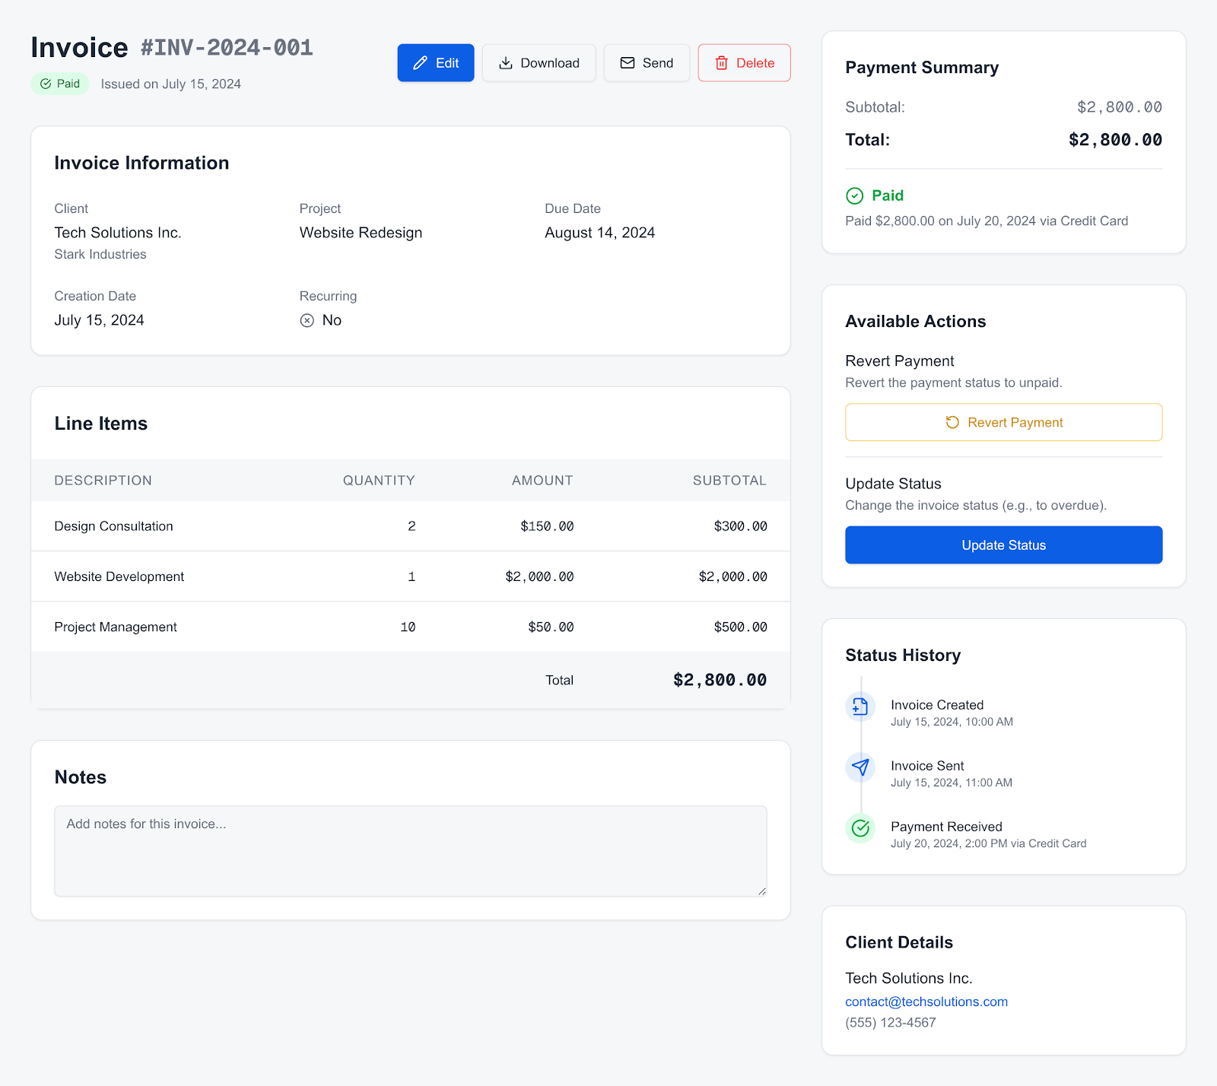Click the Design Consultation line item
1217x1086 pixels.
[113, 526]
